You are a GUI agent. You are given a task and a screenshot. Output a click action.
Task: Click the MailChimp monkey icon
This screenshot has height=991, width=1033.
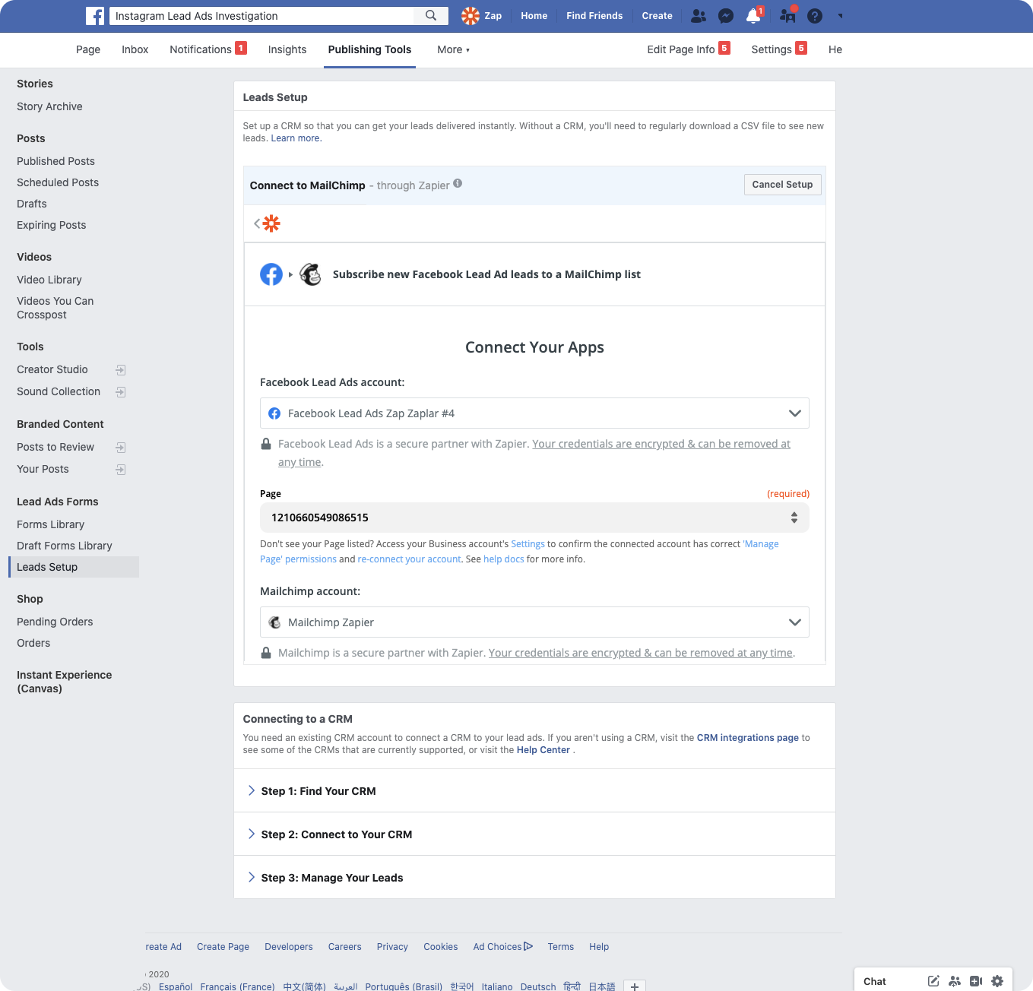click(310, 274)
